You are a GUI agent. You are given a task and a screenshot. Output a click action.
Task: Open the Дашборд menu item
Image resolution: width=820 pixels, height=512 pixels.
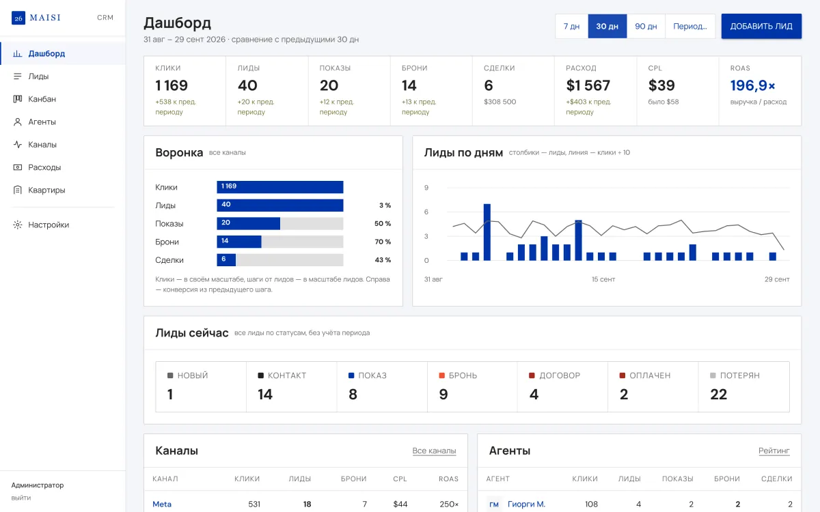[x=63, y=53]
